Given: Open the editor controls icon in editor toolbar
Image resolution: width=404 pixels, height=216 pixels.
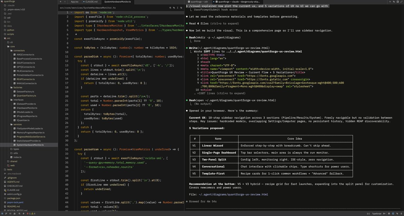Looking at the screenshot, I should tap(181, 8).
